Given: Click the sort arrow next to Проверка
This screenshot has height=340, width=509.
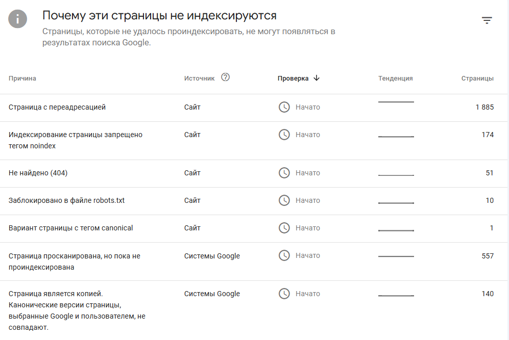Looking at the screenshot, I should coord(317,78).
